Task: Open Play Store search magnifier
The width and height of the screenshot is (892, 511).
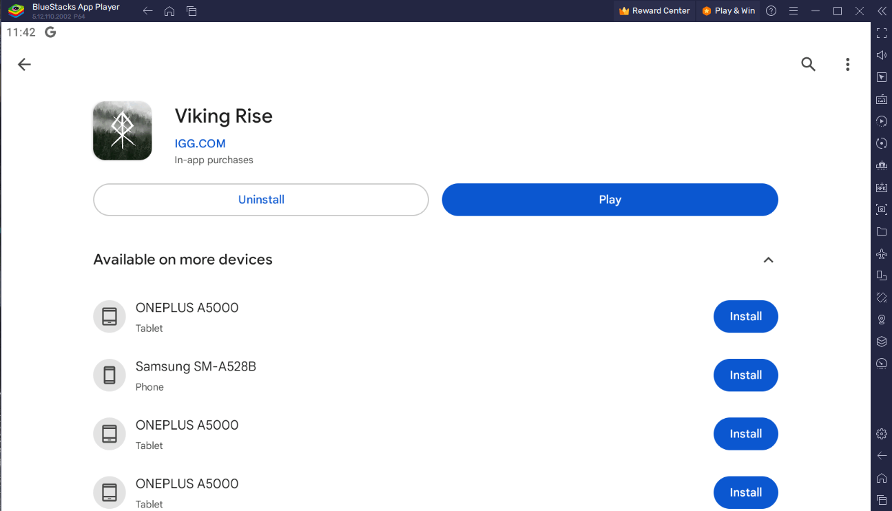Action: click(809, 65)
